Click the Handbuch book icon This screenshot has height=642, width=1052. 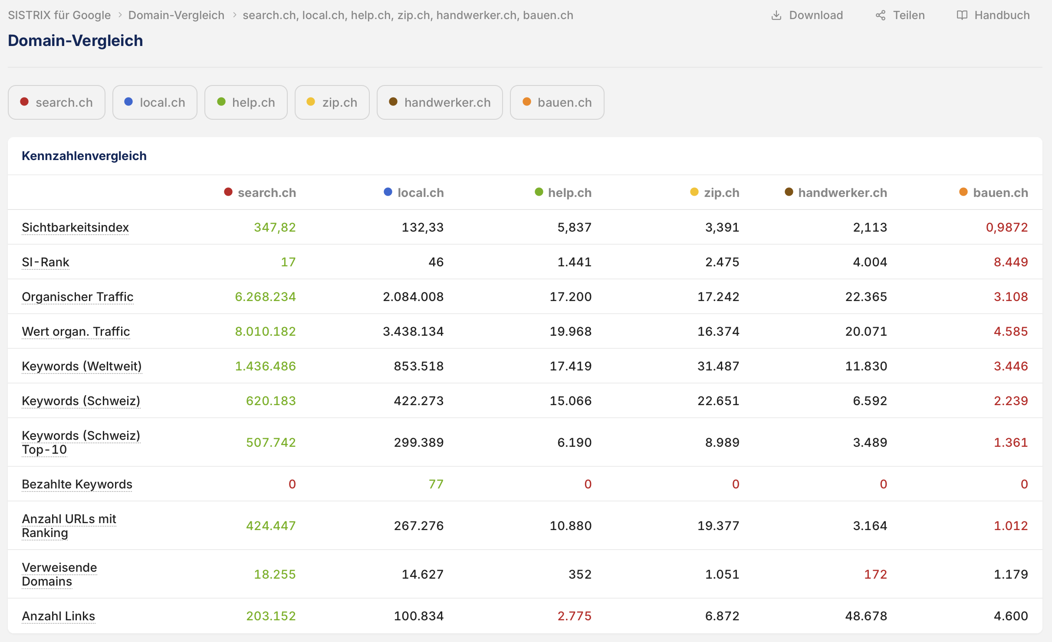pos(962,15)
